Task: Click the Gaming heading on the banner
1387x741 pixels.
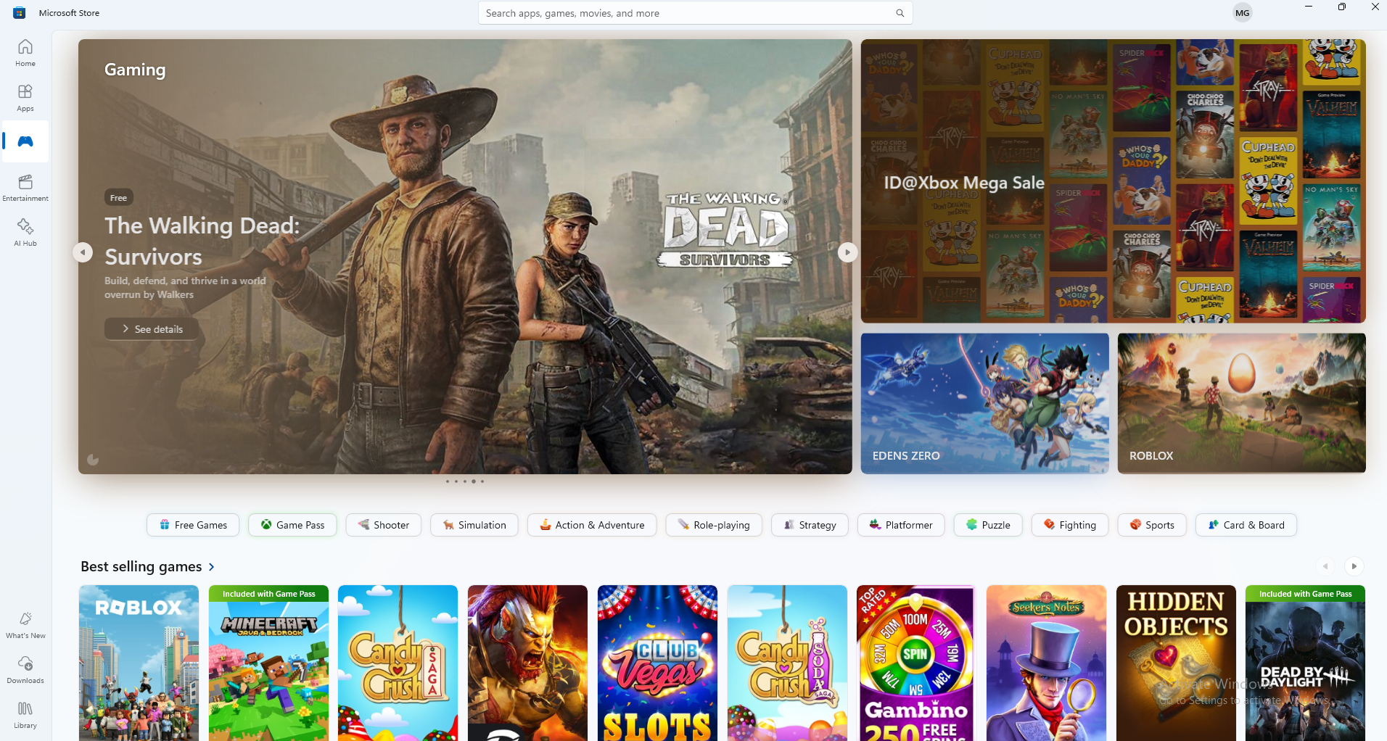Action: [x=135, y=70]
